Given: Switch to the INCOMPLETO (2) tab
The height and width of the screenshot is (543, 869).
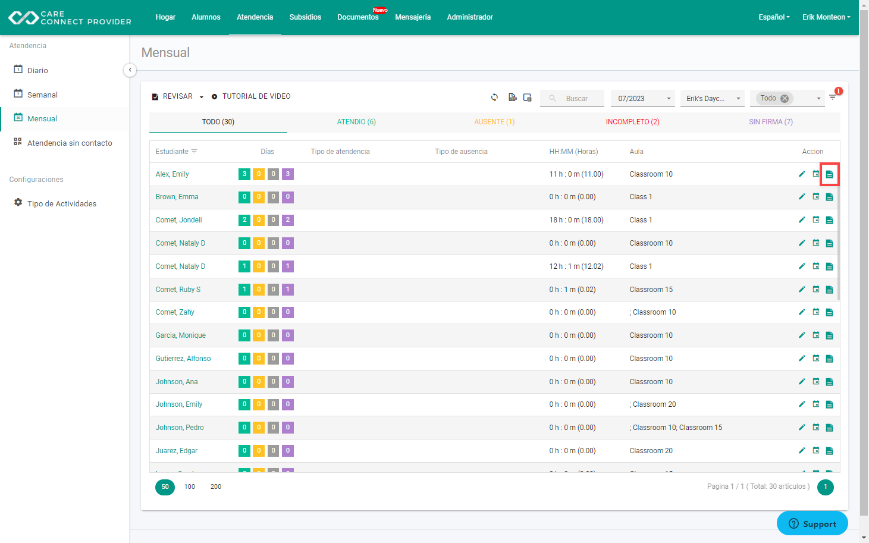Looking at the screenshot, I should [632, 122].
